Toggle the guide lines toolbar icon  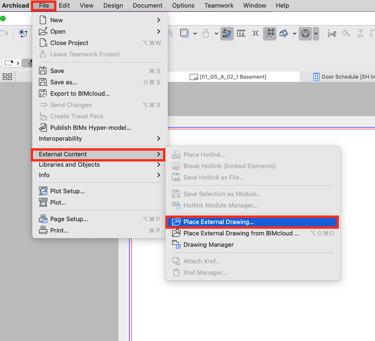[227, 33]
